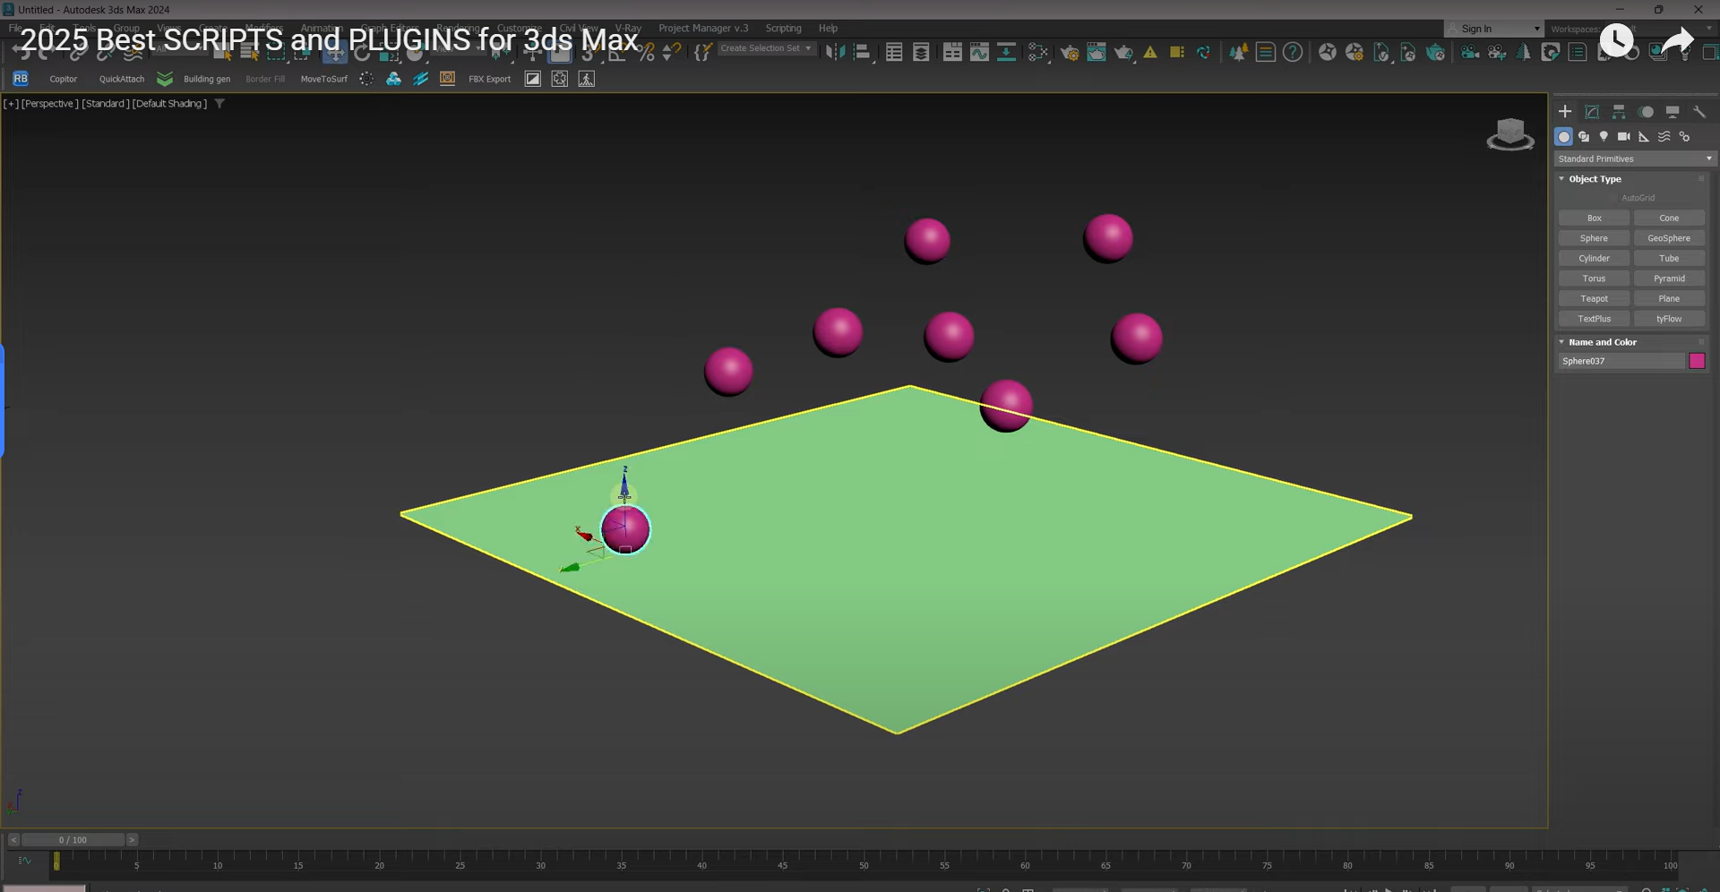Launch Building gen tool

tap(207, 79)
